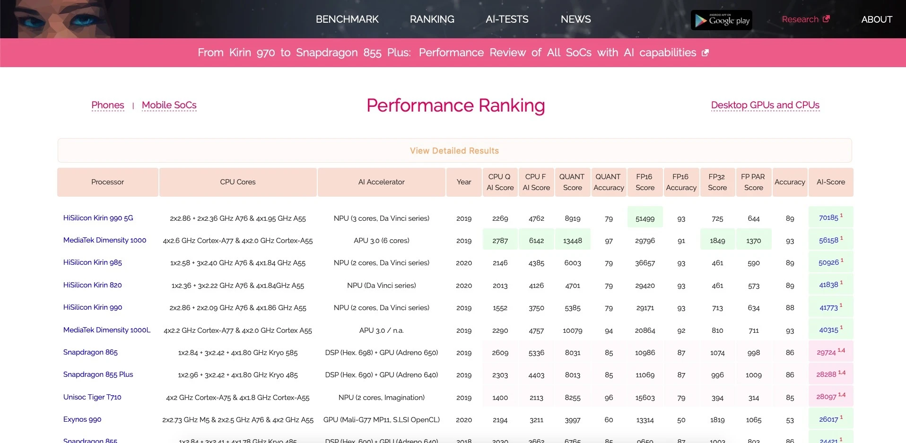Open the Exynos 990 link
The height and width of the screenshot is (443, 906).
[82, 419]
